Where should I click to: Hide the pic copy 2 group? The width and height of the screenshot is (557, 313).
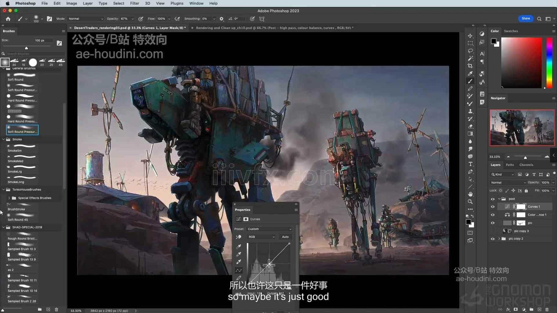[493, 239]
